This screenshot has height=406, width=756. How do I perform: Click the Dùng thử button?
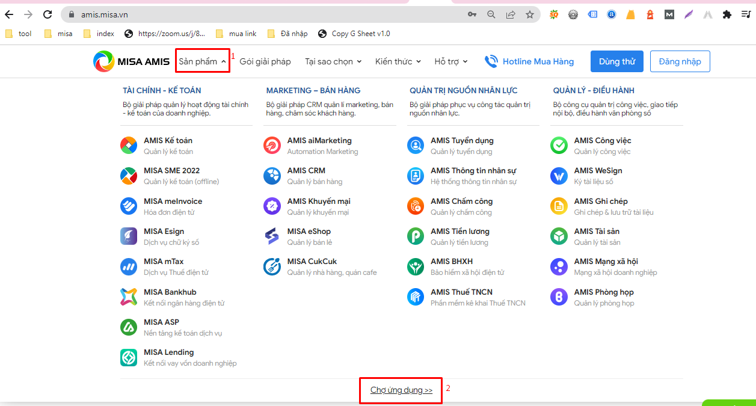point(617,61)
